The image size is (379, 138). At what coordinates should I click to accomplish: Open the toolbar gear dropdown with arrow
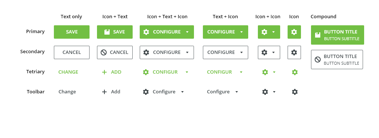269,92
